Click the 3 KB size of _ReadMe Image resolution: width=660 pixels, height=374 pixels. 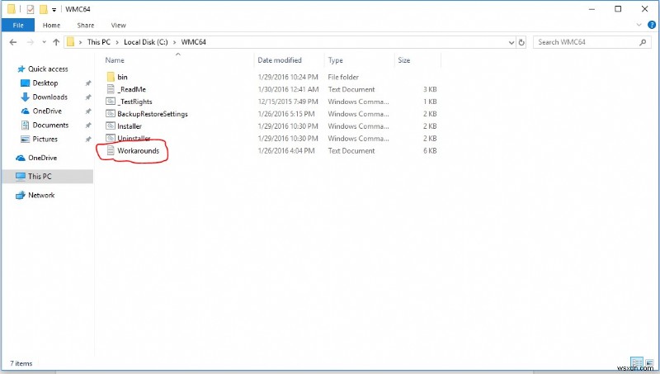(430, 89)
